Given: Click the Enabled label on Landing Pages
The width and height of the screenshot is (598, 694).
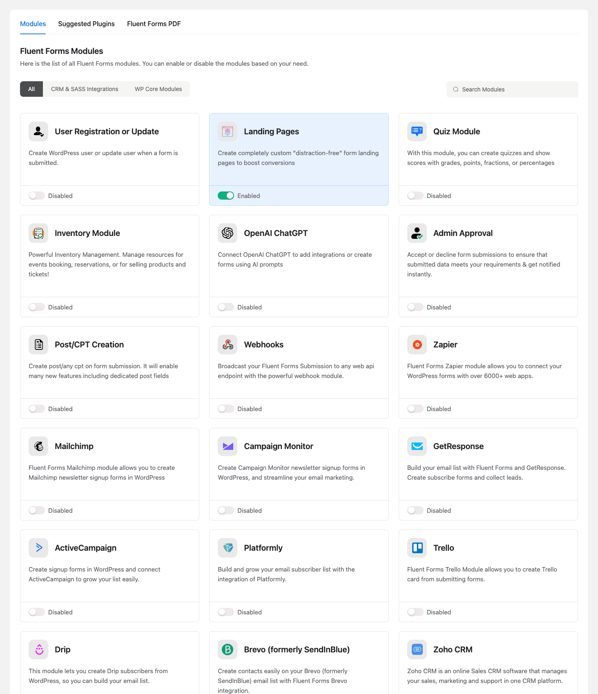Looking at the screenshot, I should [x=249, y=196].
